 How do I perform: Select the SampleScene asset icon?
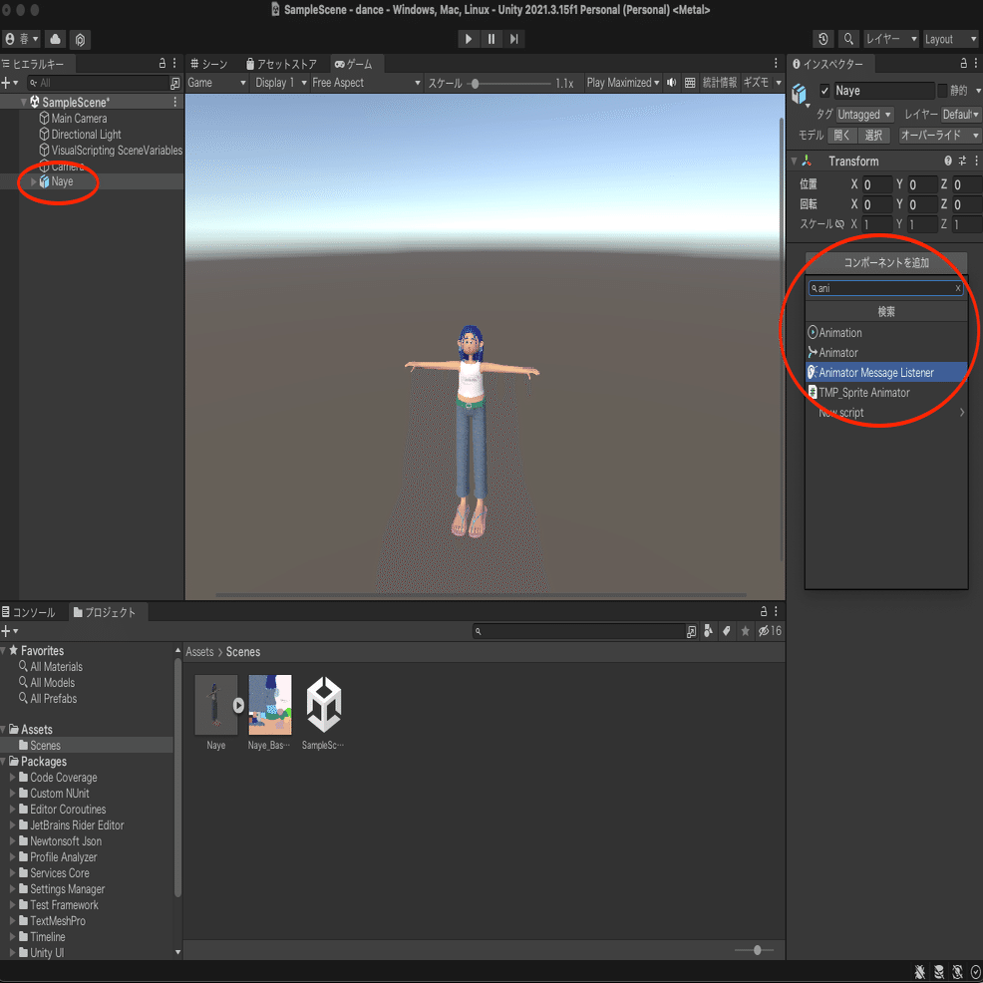coord(323,705)
